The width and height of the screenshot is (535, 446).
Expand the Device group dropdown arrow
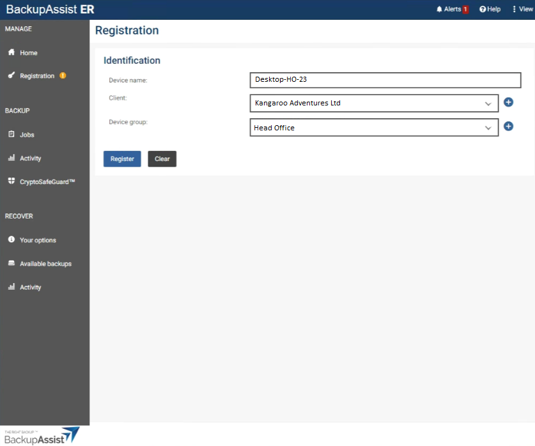point(488,128)
